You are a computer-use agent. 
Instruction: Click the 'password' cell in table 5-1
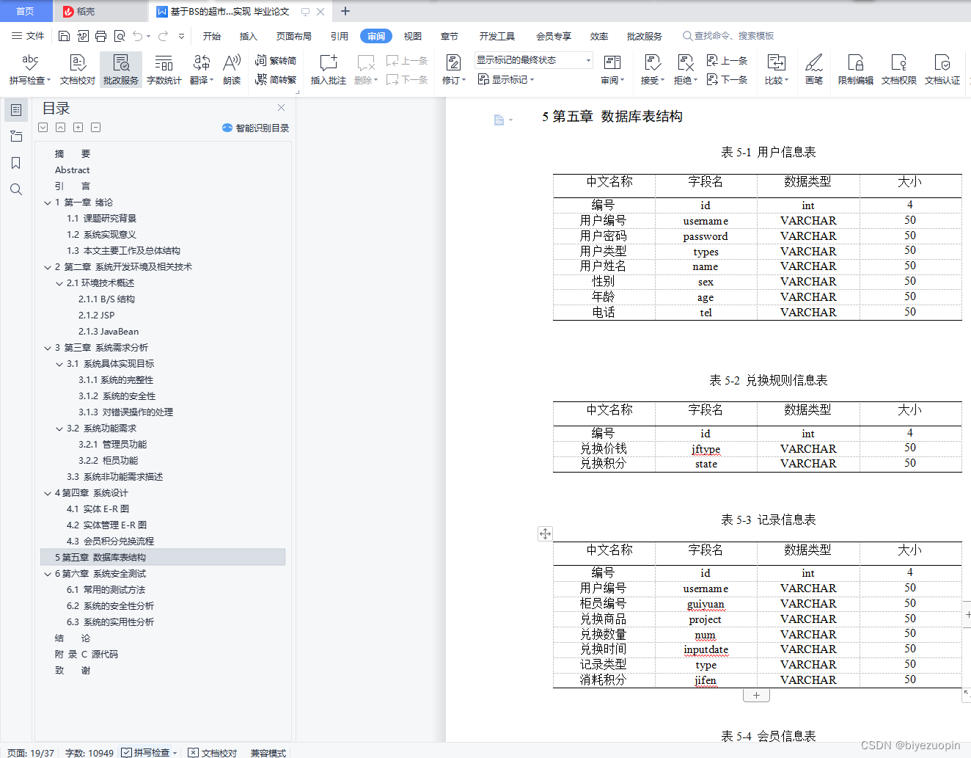point(706,236)
